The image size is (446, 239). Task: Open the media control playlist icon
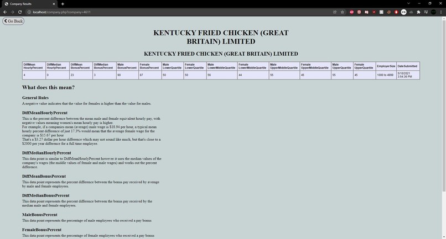[x=426, y=12]
